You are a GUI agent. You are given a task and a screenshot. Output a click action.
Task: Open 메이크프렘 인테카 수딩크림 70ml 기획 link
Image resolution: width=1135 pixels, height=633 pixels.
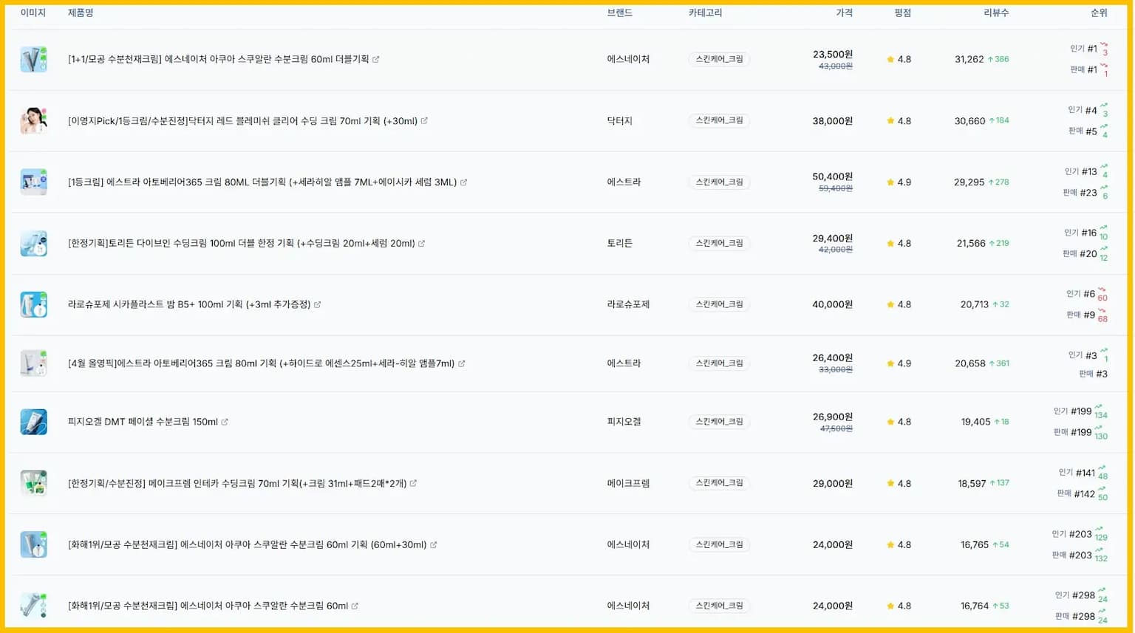click(237, 483)
